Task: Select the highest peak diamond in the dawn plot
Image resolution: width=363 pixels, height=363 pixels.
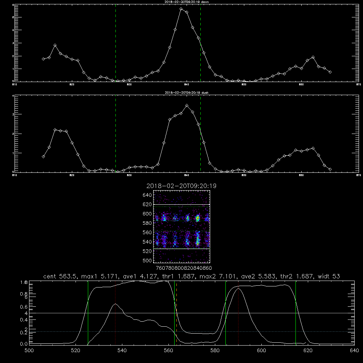Action: [181, 9]
